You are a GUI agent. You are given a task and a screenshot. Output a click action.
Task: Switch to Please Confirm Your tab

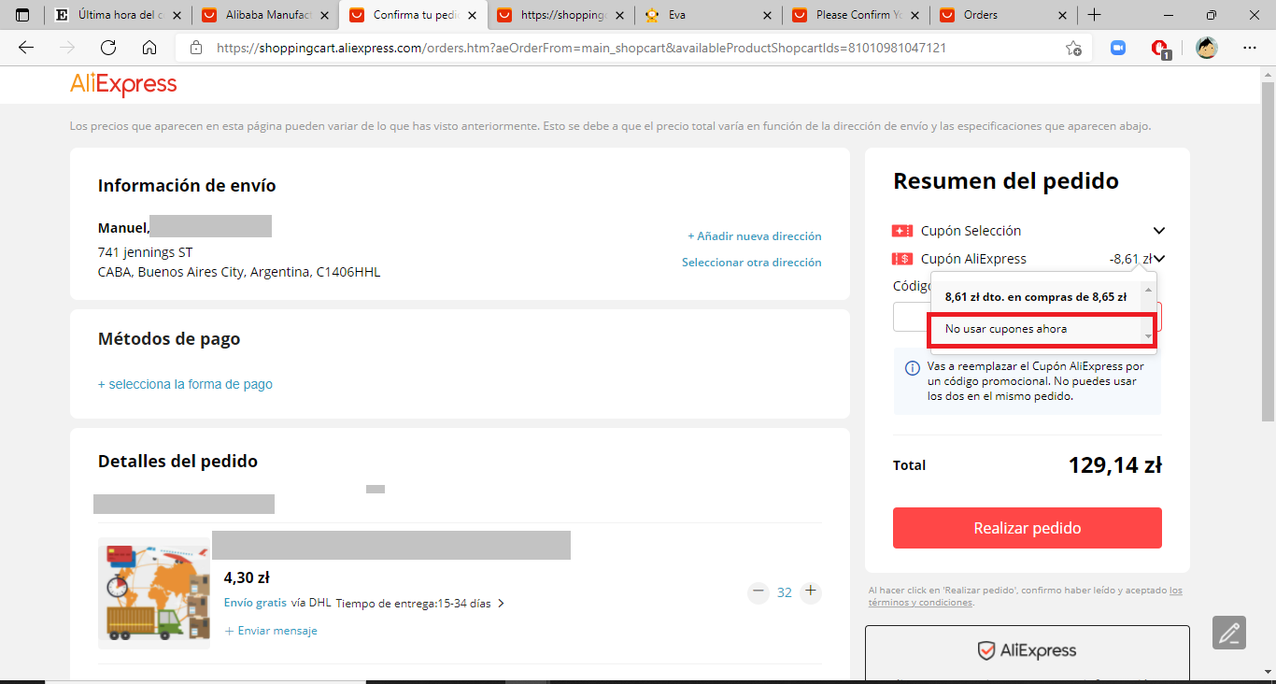point(856,15)
